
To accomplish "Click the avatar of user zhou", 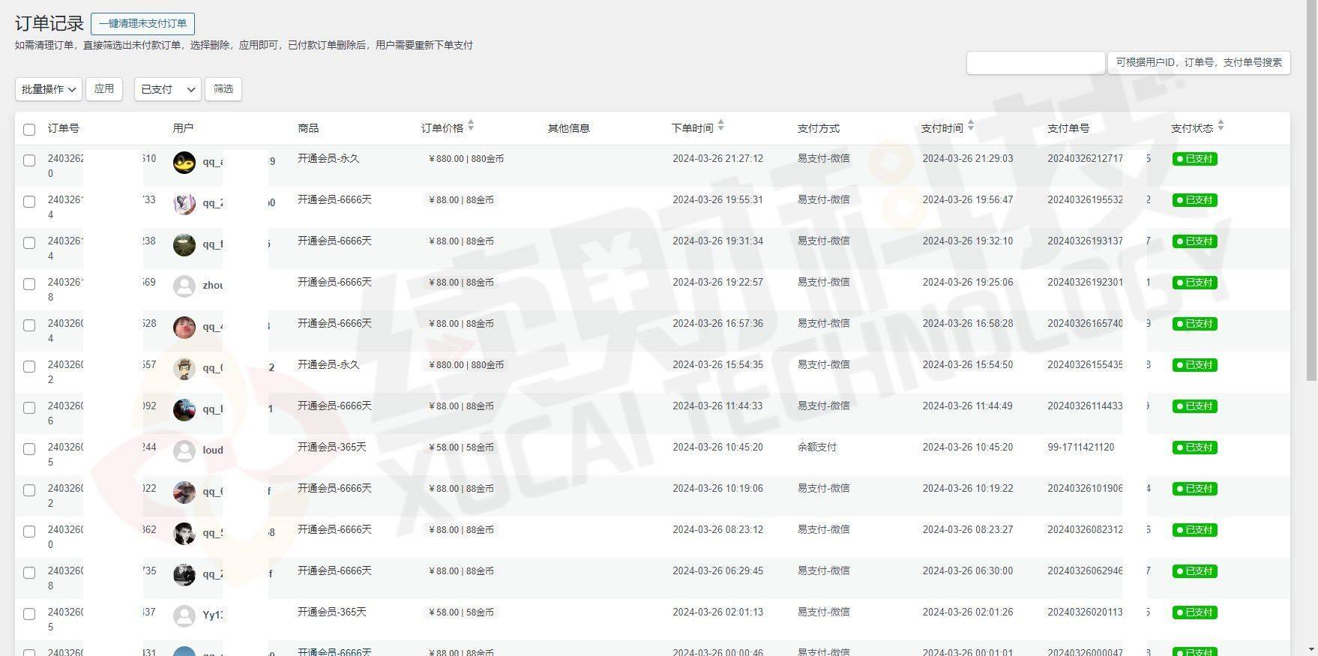I will coord(184,286).
